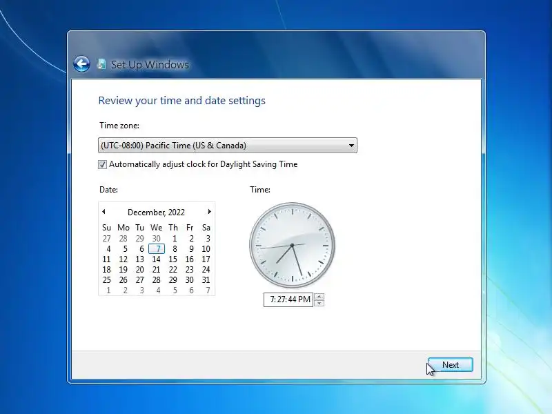Select December 26 on the calendar
The image size is (552, 414).
124,280
